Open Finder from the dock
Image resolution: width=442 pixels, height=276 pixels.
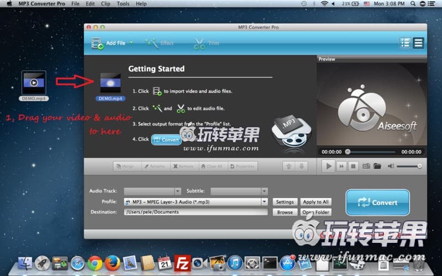pyautogui.click(x=25, y=263)
